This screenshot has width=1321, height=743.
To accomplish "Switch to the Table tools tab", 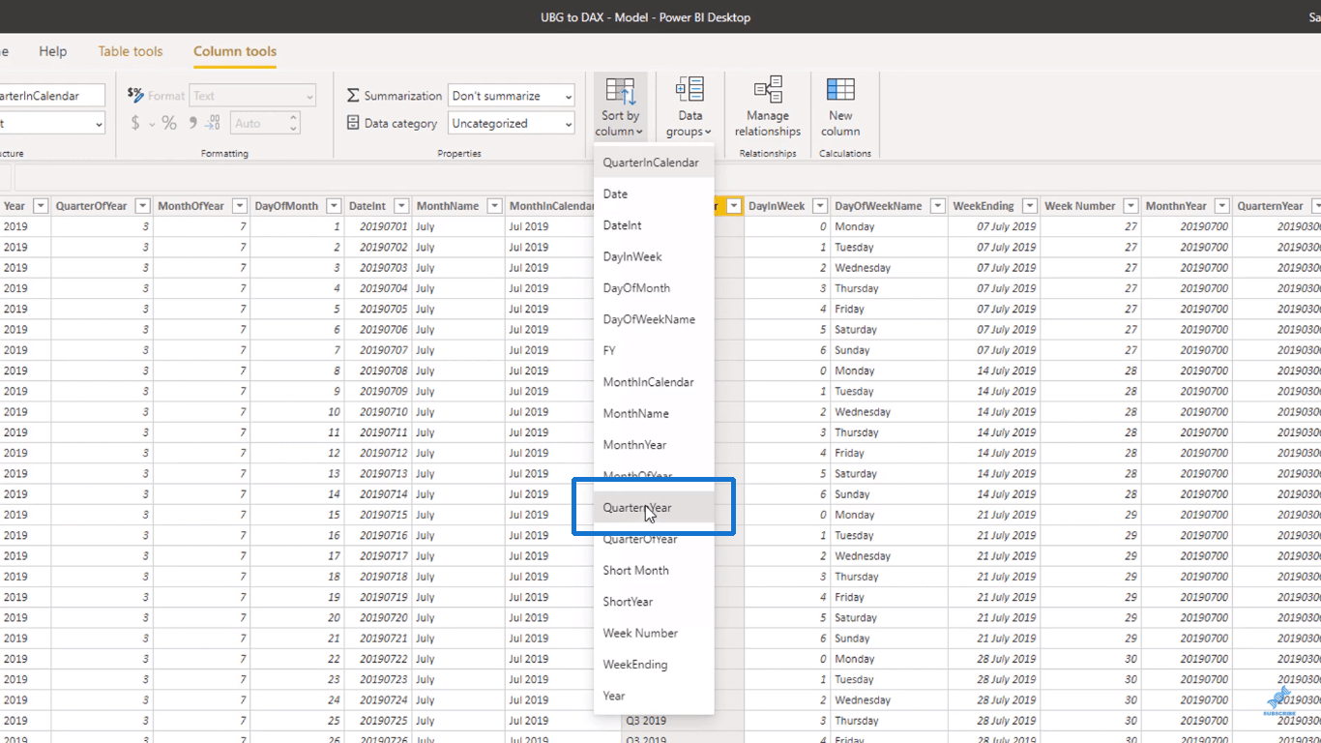I will 131,51.
